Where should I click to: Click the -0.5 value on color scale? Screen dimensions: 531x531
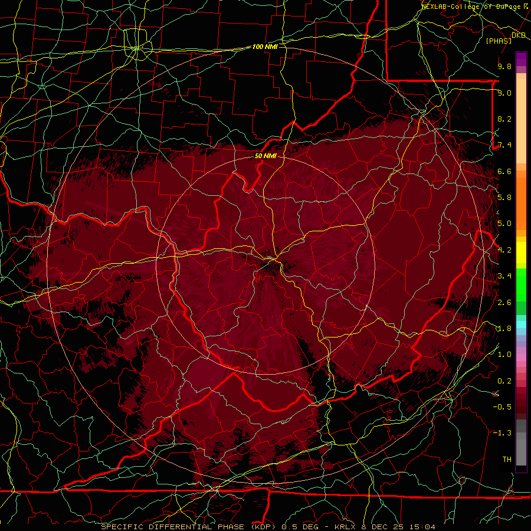coord(502,407)
